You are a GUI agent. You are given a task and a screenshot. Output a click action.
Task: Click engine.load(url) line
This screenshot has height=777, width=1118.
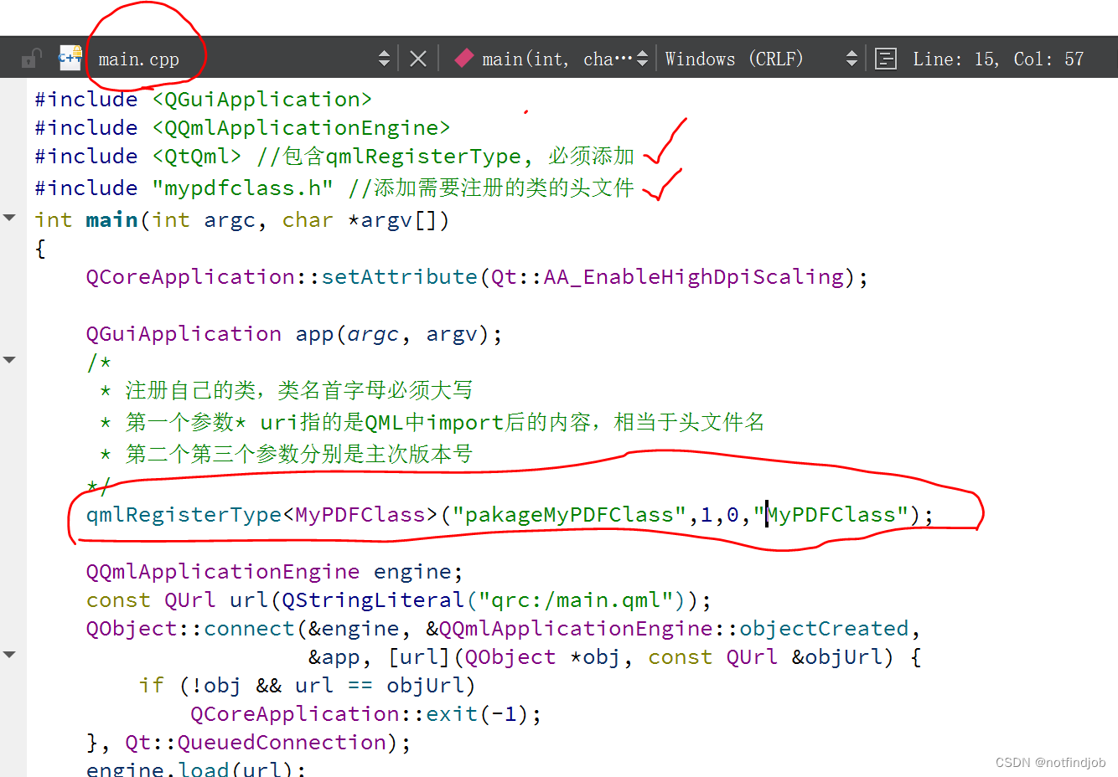195,769
